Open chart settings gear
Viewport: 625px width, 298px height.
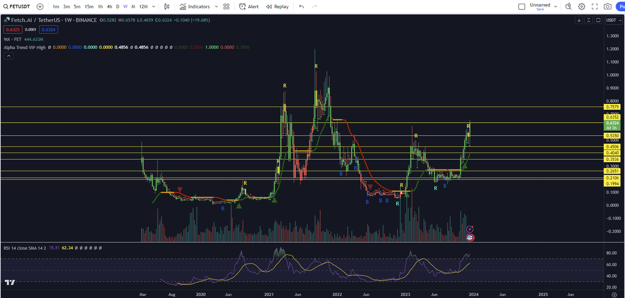(582, 7)
